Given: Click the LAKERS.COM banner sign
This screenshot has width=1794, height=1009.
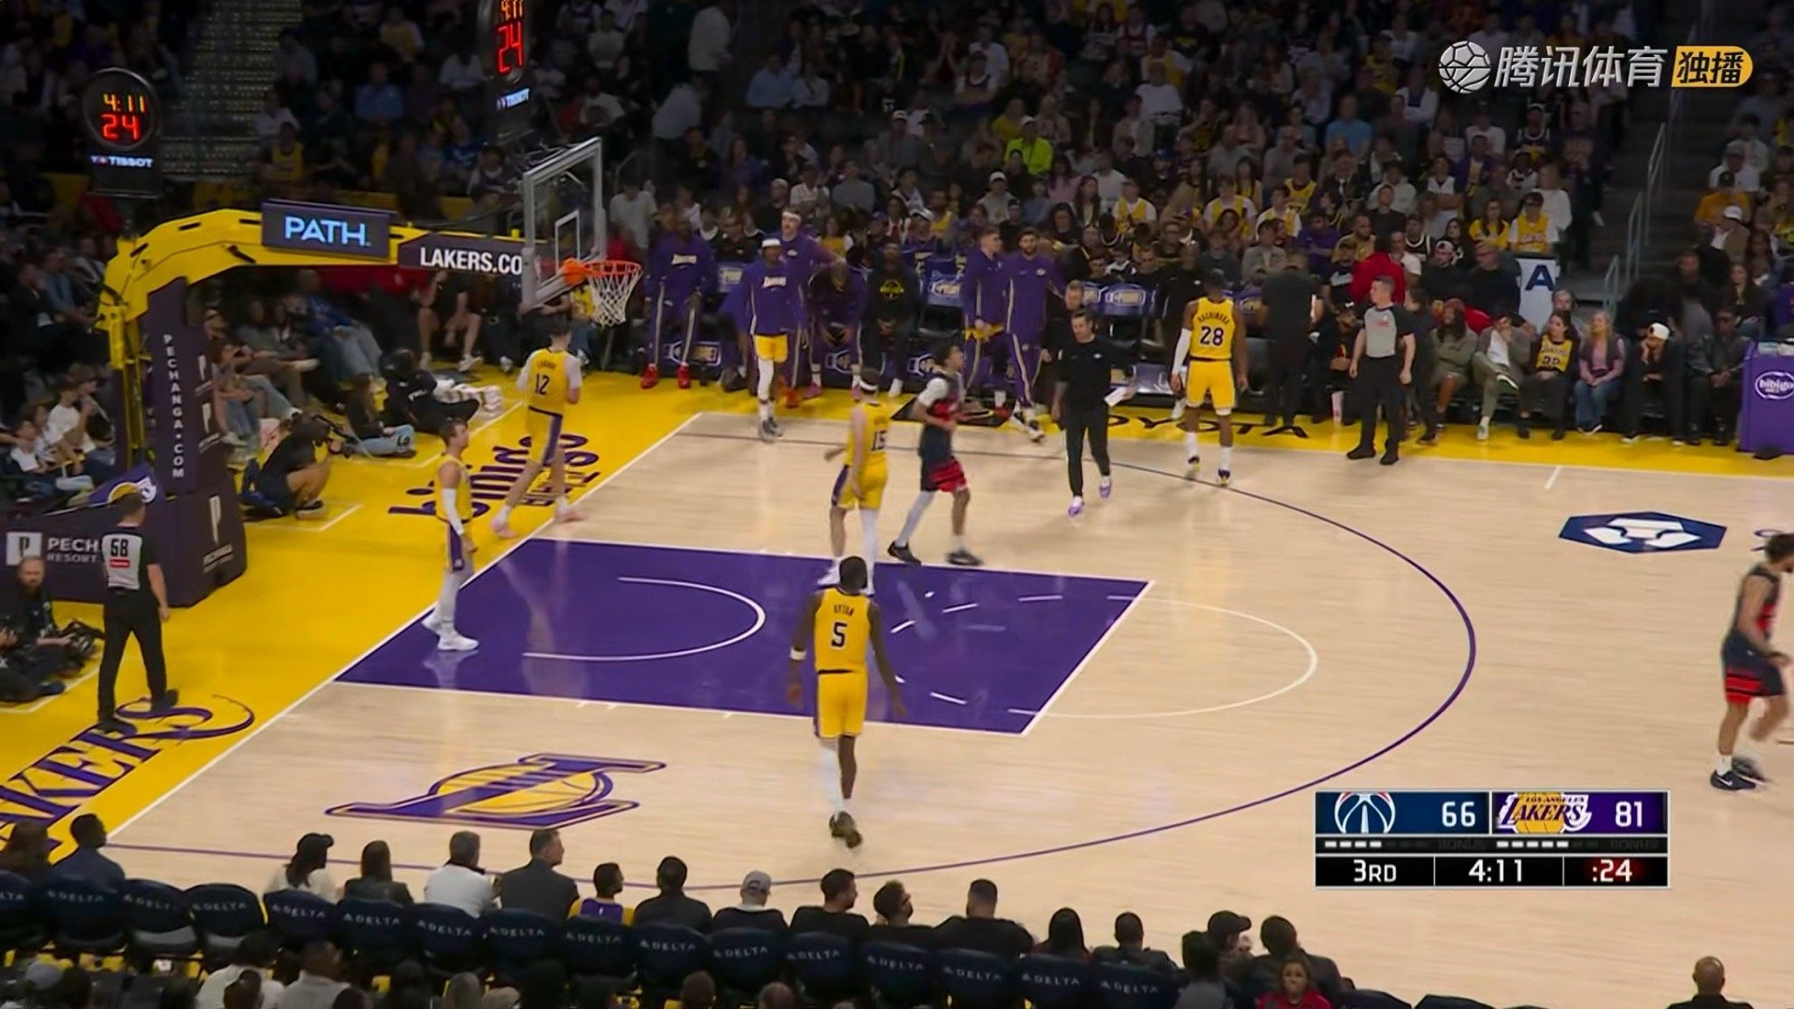Looking at the screenshot, I should tap(465, 258).
